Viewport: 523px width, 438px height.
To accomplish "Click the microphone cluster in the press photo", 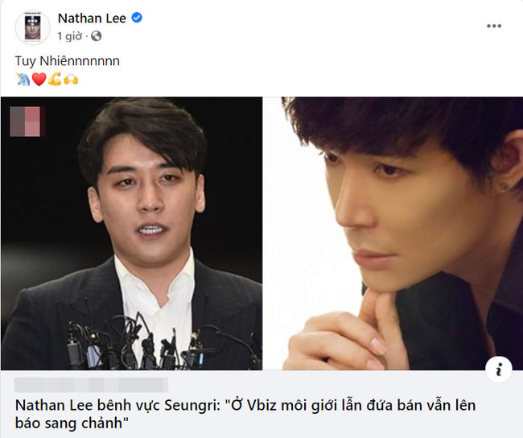I will (160, 341).
